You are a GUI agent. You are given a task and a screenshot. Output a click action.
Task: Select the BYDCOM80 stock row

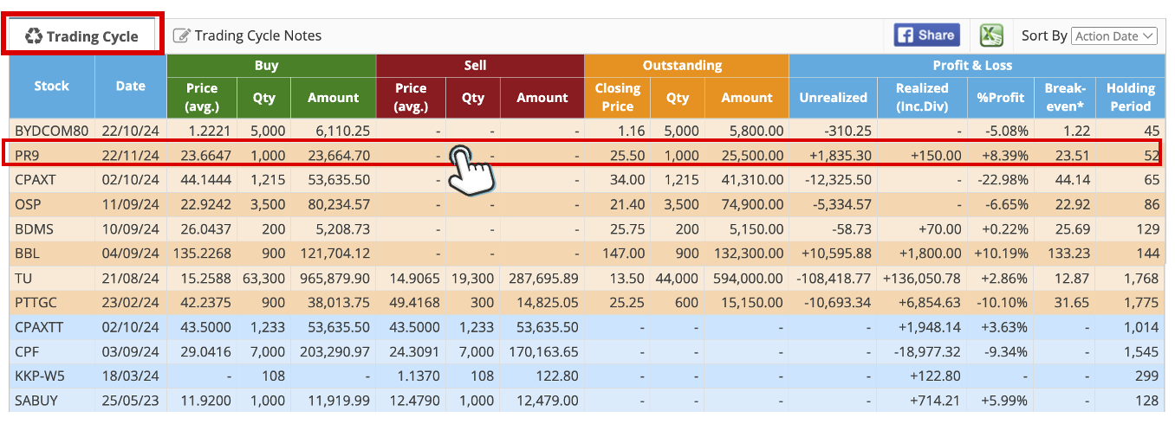(587, 131)
